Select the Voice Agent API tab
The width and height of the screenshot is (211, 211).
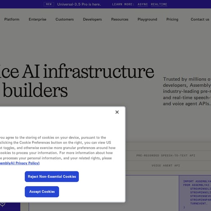pos(166,165)
